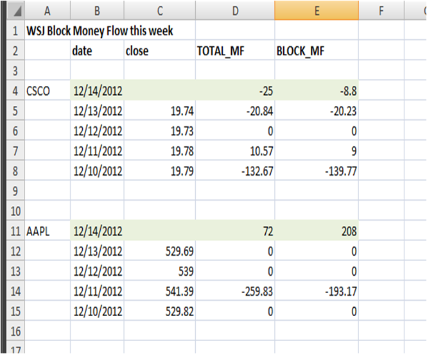The image size is (427, 354).
Task: Click the '-20.23' cell
Action: (317, 111)
